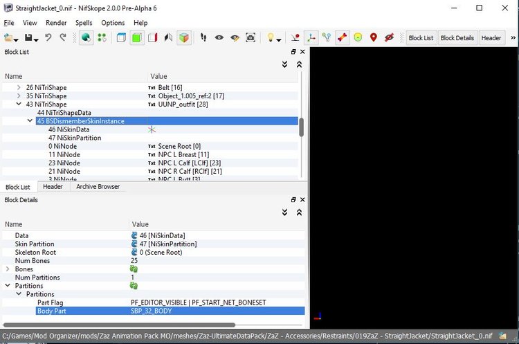The height and width of the screenshot is (344, 519).
Task: Toggle the red crossed-out eye hidden icon
Action: coord(389,38)
